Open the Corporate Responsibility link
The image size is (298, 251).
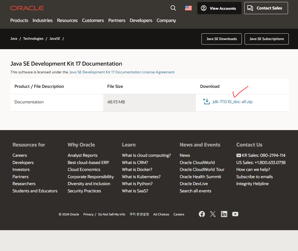tap(91, 177)
